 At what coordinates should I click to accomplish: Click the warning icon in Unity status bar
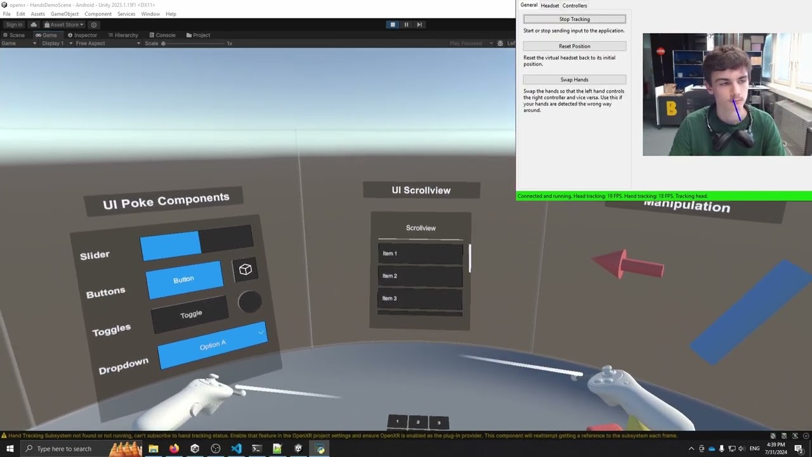(4, 435)
